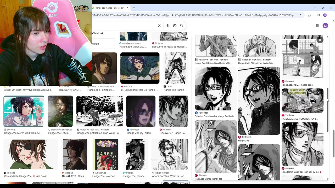Open 'Attack On Titan: 10 Ways Hange Zoe' CBR link
This screenshot has width=335, height=188.
coord(29,90)
